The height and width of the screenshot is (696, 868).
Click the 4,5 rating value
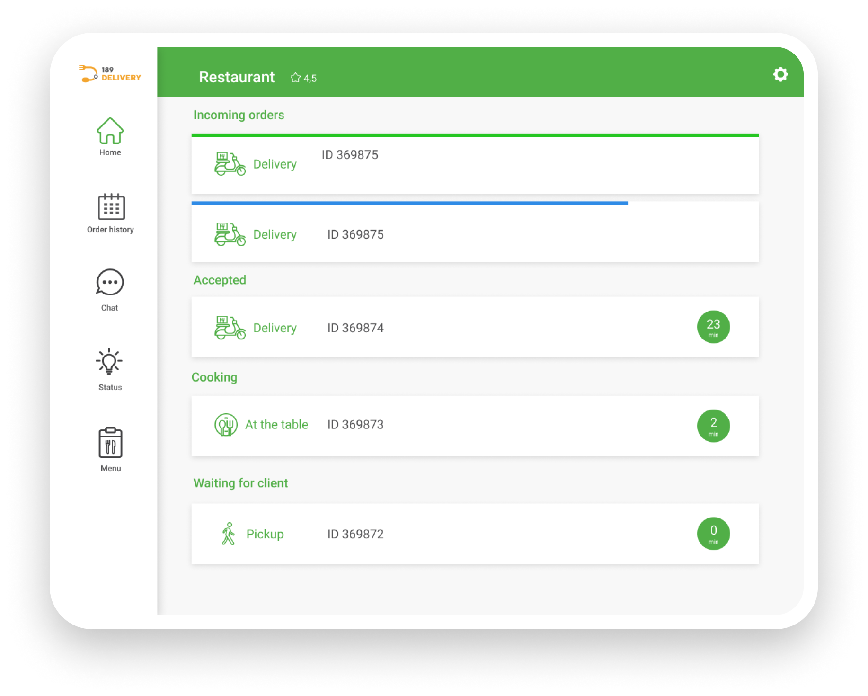[310, 78]
